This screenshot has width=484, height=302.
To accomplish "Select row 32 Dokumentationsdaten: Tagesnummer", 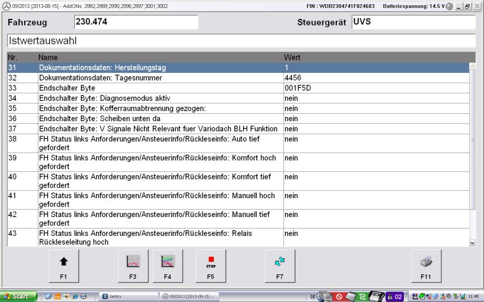I will click(238, 78).
